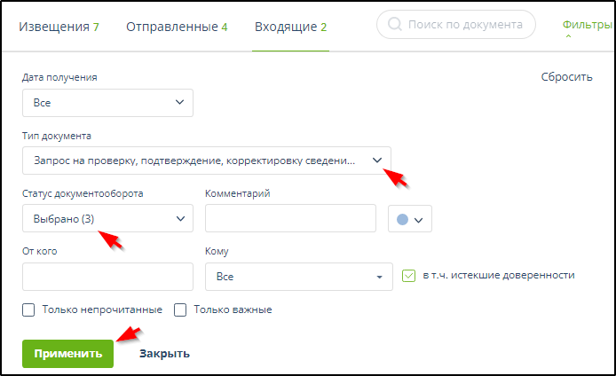
Task: Click the 'Закрыть' button
Action: tap(164, 353)
